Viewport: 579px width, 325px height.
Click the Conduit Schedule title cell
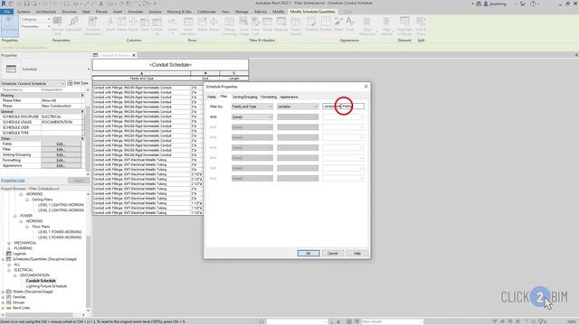point(170,65)
